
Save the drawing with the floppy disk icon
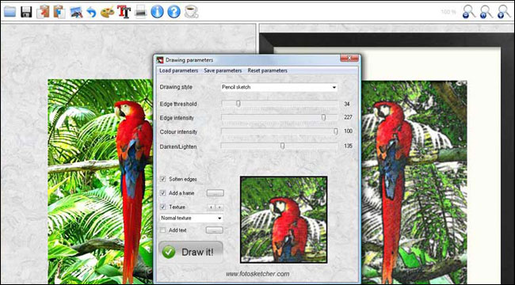26,12
